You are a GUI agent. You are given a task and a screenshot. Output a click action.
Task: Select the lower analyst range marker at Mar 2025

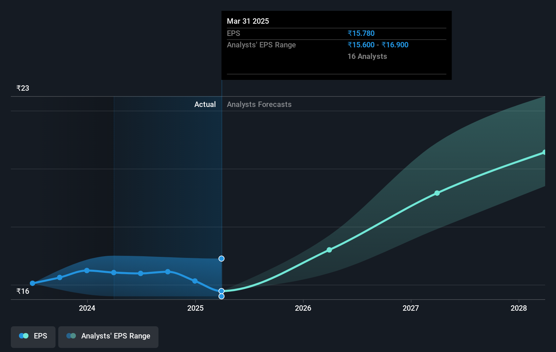[221, 296]
